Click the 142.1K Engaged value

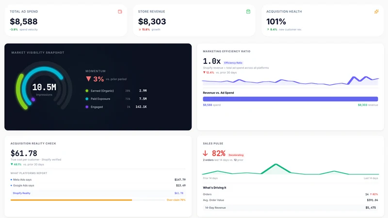coord(141,107)
